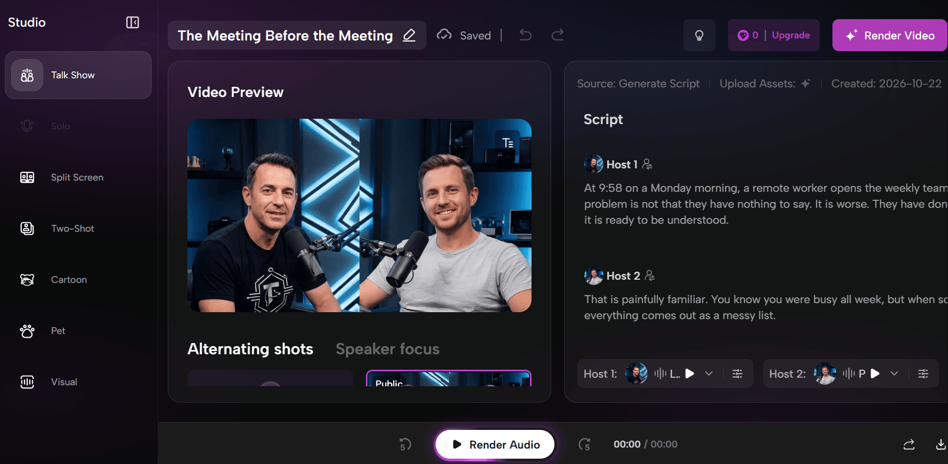Select the Two-Shot format
The image size is (948, 464).
(78, 229)
